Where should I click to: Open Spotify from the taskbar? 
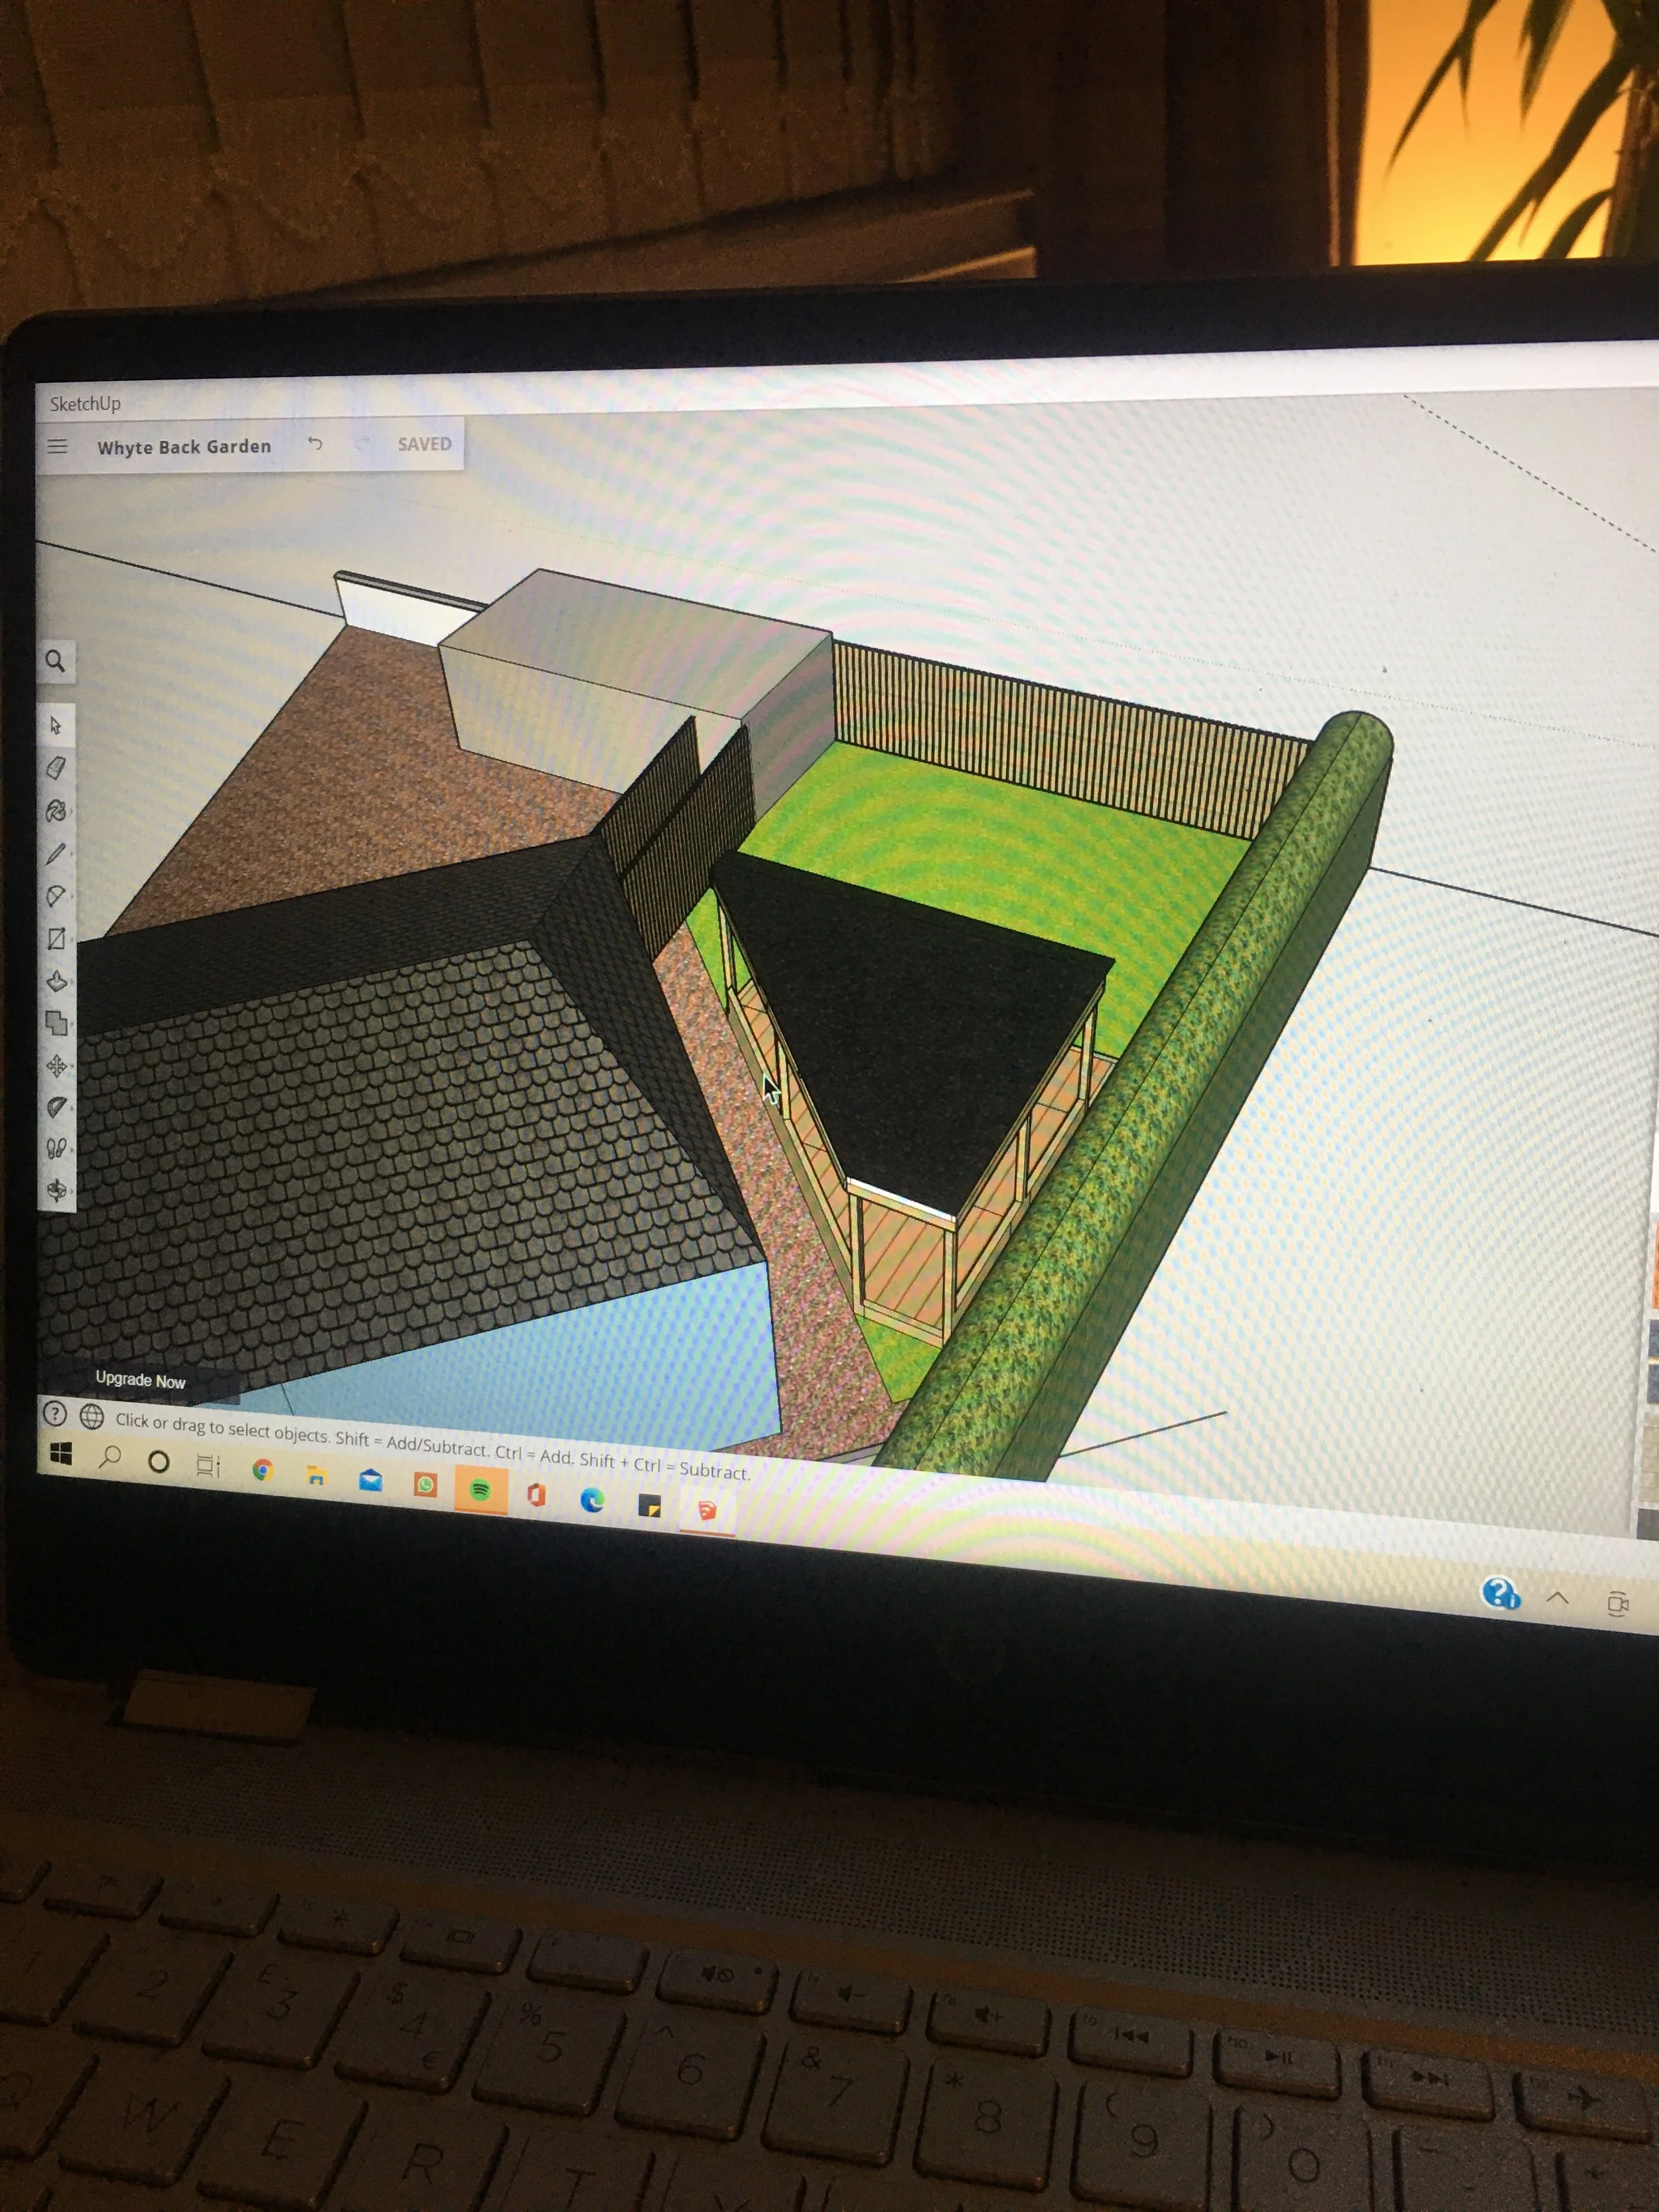[480, 1490]
